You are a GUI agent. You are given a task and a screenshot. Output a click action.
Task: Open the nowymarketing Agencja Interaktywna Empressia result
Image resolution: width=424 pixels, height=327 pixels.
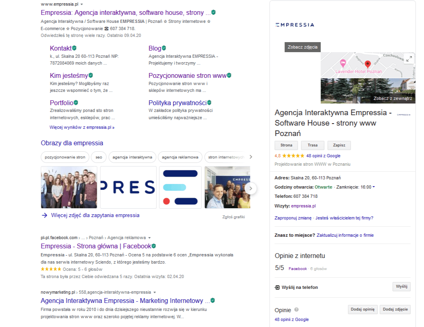[126, 301]
